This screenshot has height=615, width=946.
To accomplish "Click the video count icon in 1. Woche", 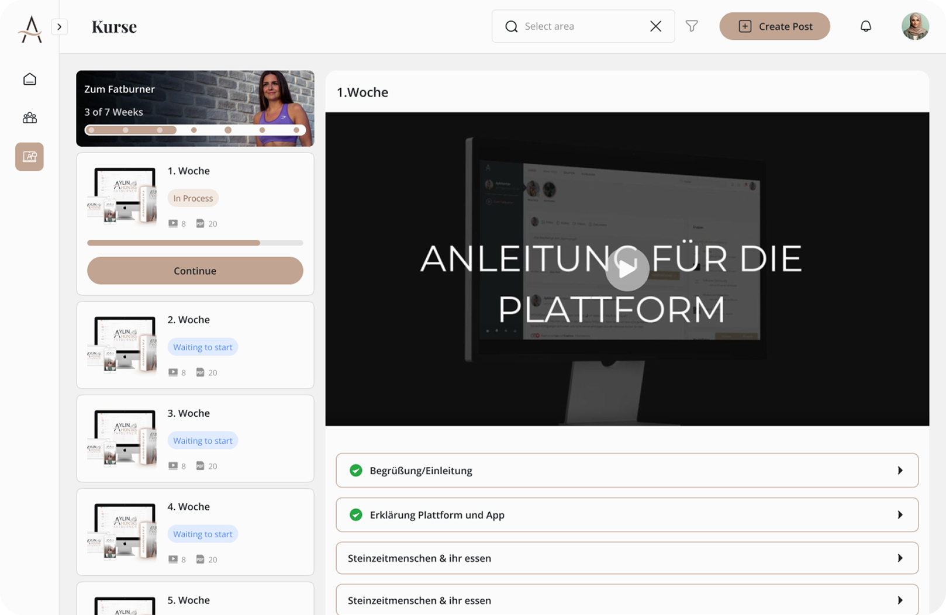I will click(x=173, y=223).
